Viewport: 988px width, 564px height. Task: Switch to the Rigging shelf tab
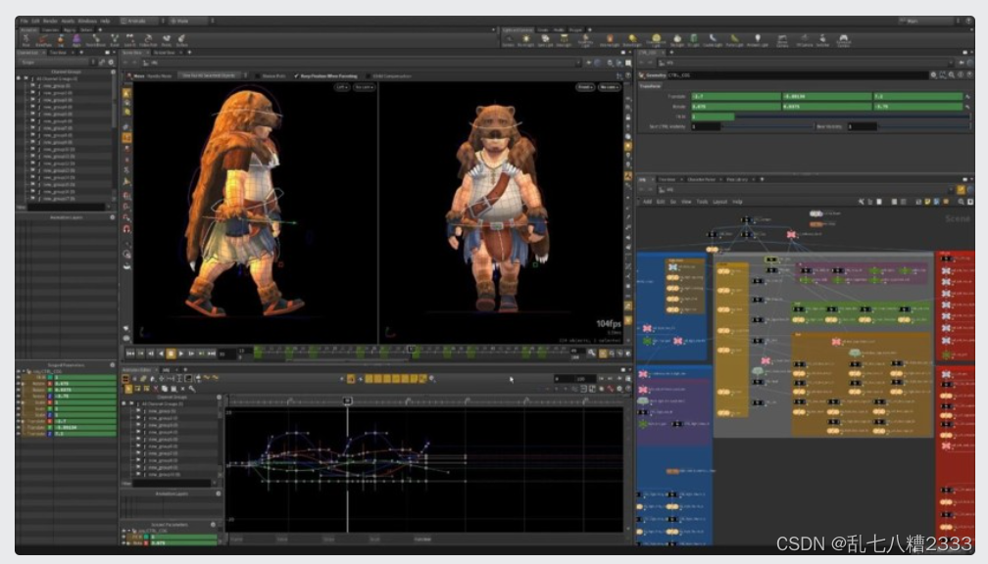69,30
